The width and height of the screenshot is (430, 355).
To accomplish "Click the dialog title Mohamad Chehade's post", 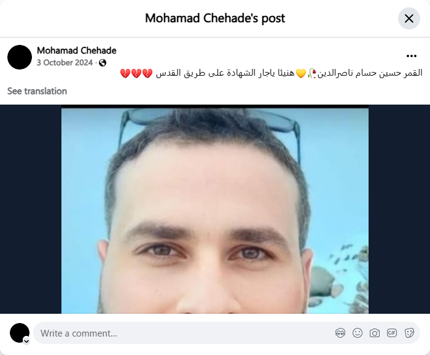I will coord(215,18).
